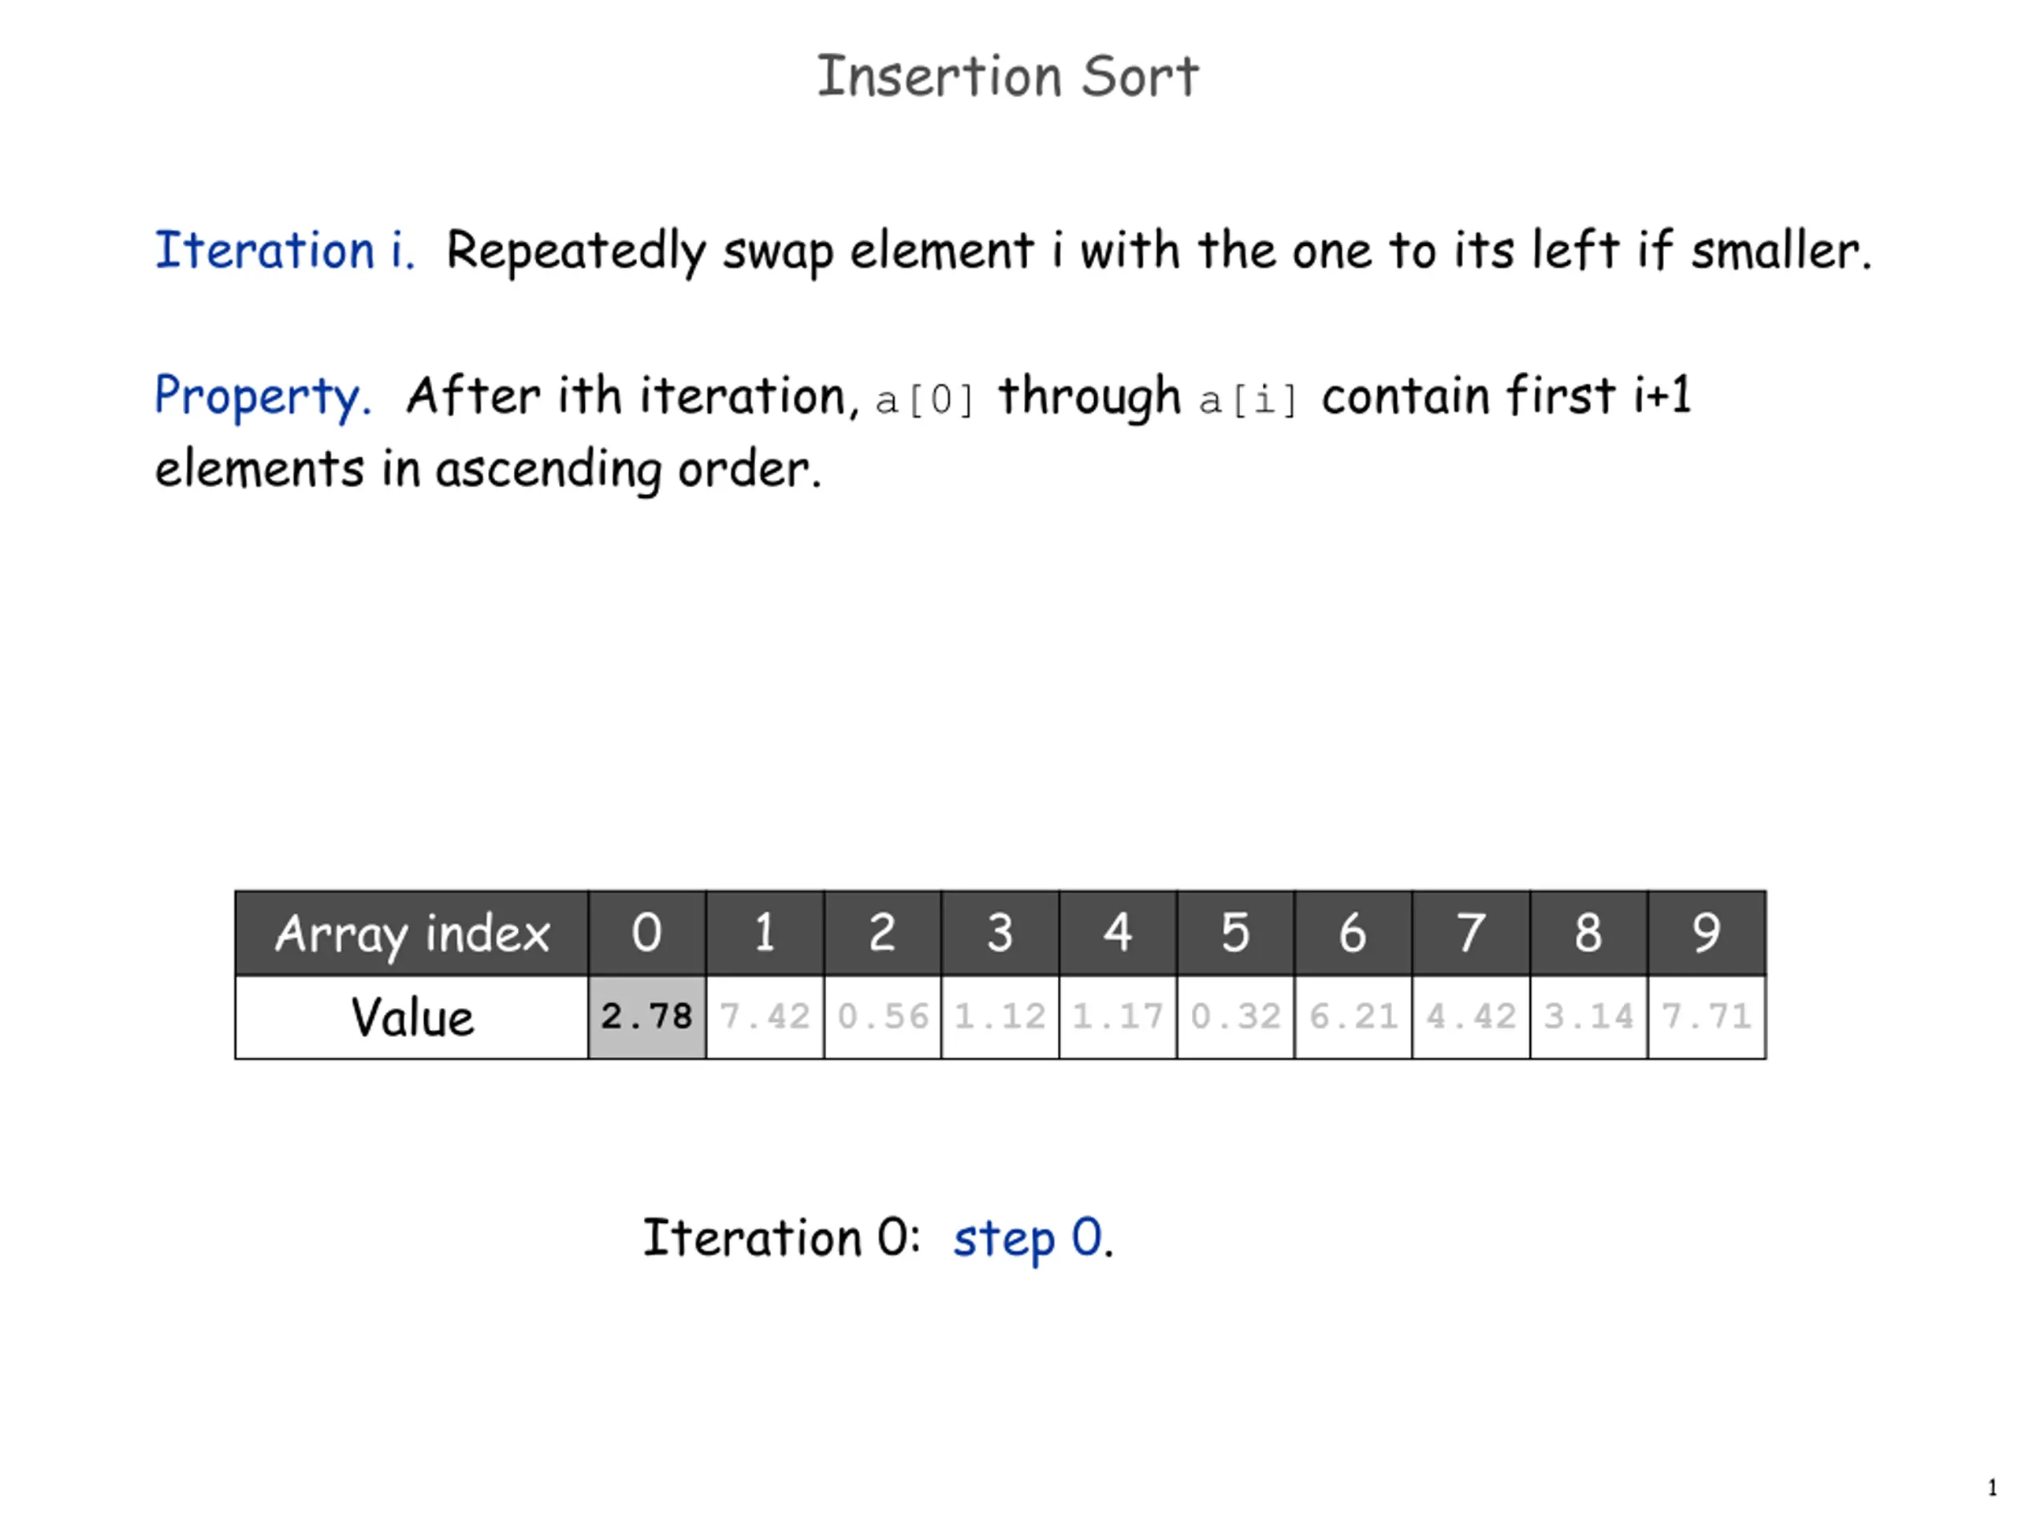Select the highlighted value 2.78 cell

(647, 1017)
